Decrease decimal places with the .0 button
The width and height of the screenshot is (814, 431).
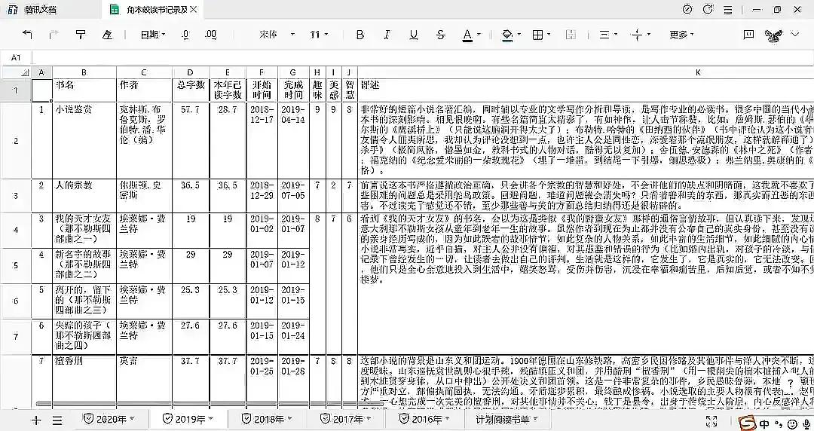click(x=185, y=35)
